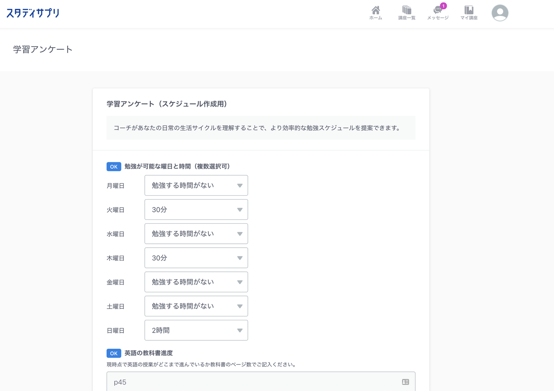Screen dimensions: 554x391
Task: Expand the Wednesday study time dropdown
Action: tap(196, 234)
